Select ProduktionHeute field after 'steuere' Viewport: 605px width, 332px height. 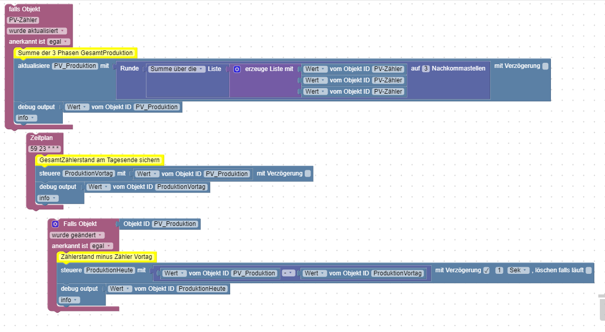110,270
